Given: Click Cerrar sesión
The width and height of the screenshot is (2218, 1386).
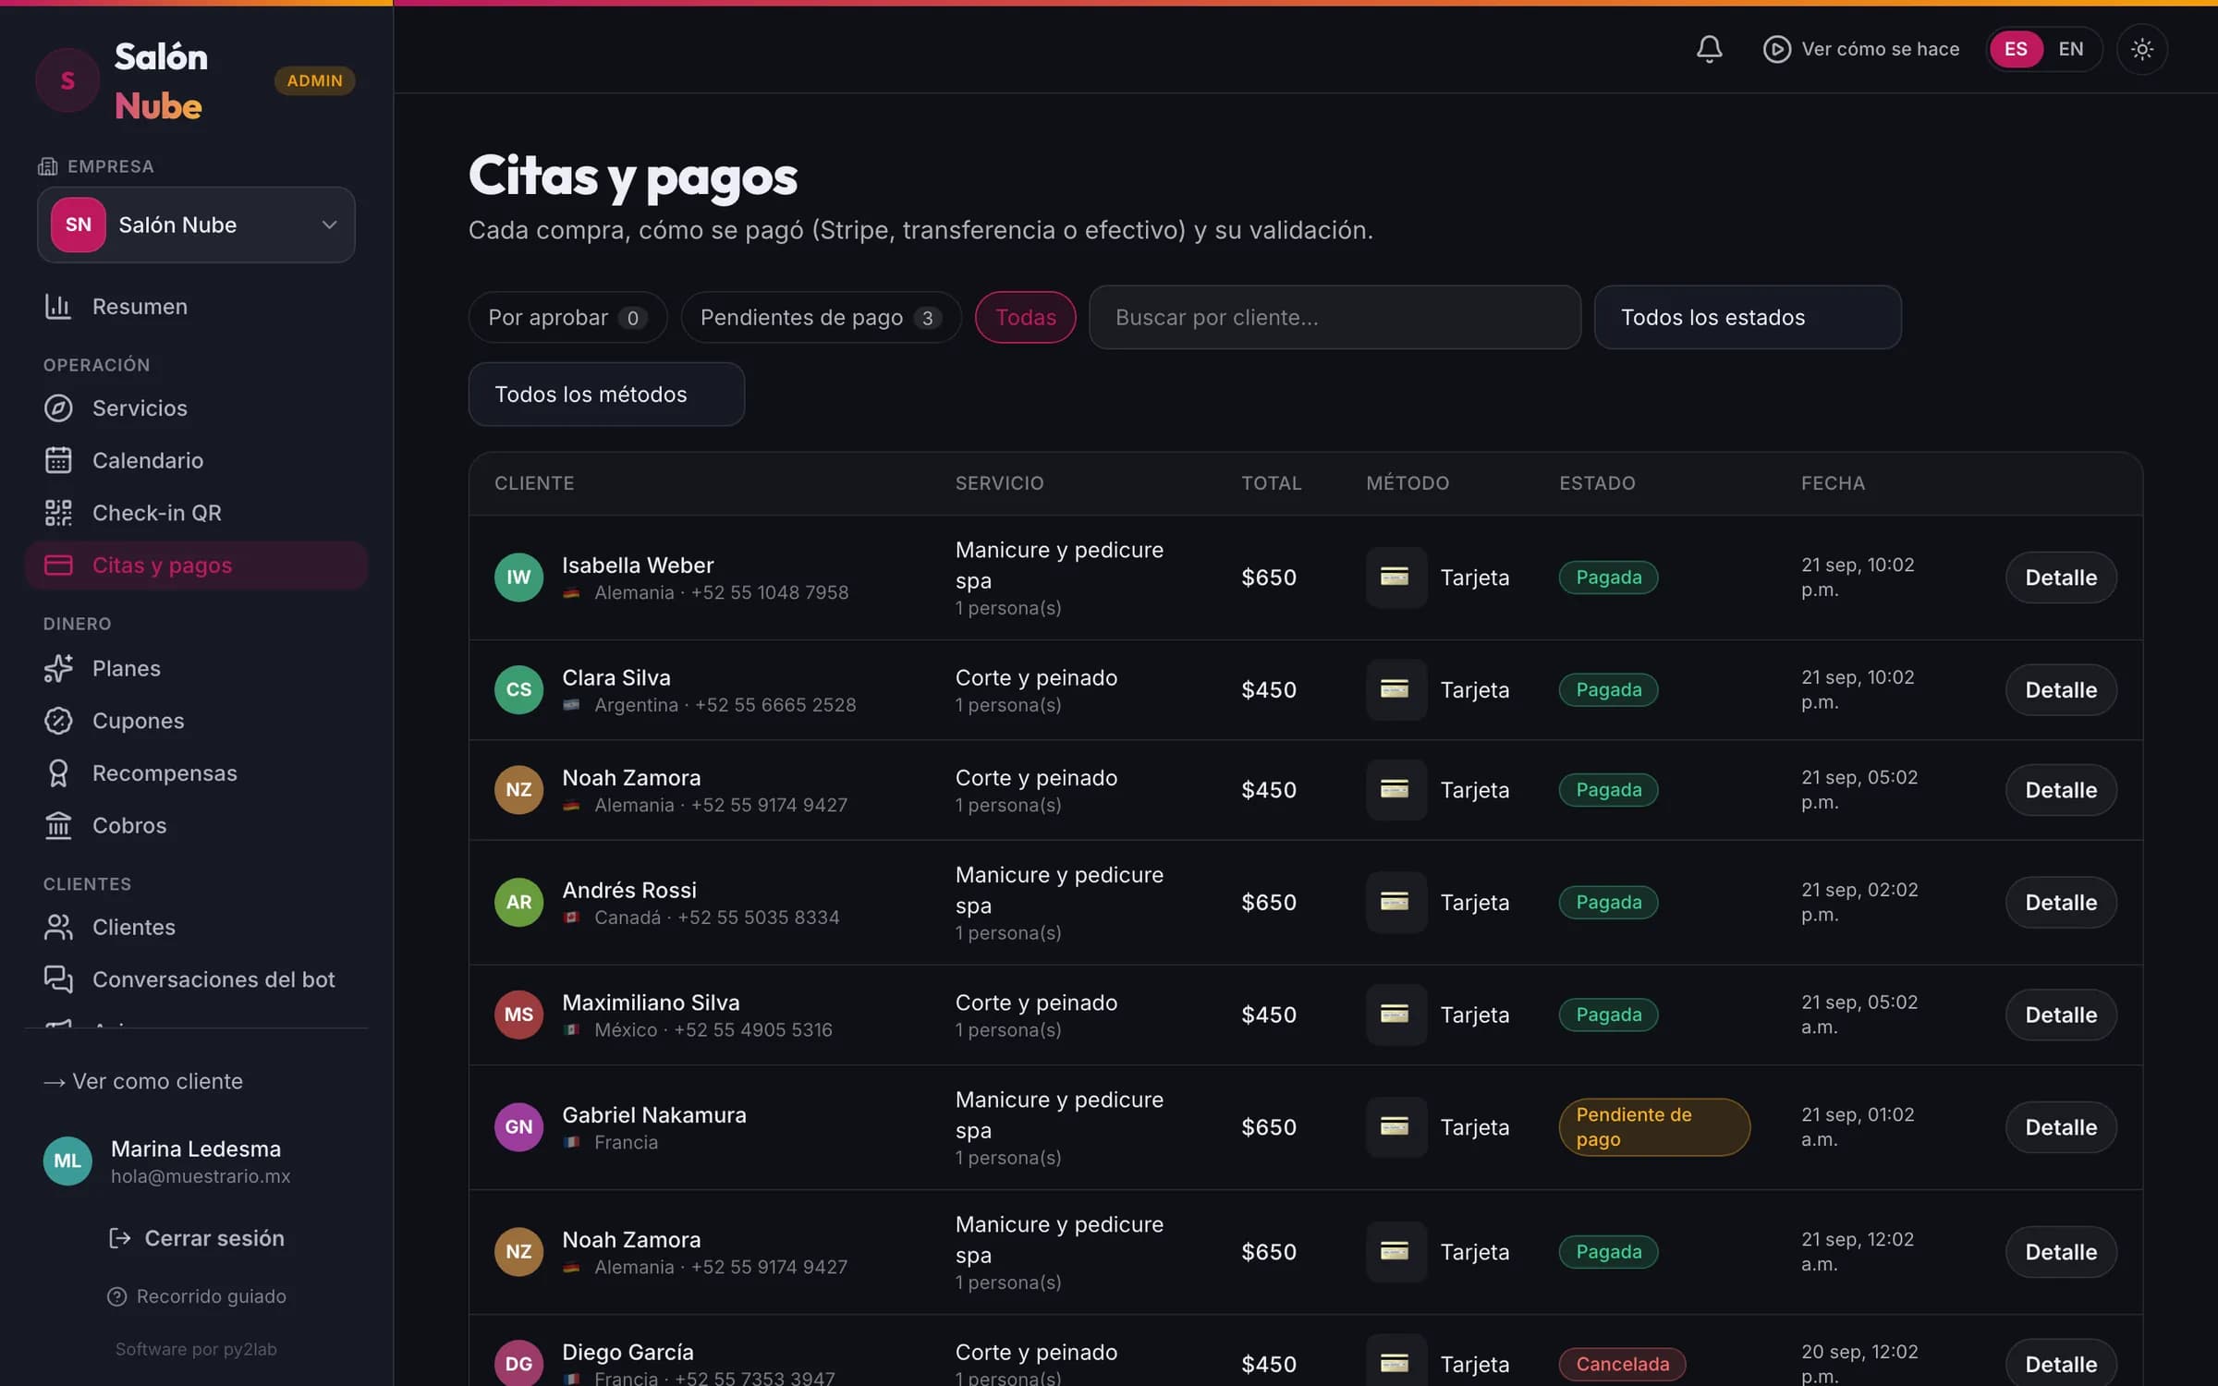Looking at the screenshot, I should (x=196, y=1238).
